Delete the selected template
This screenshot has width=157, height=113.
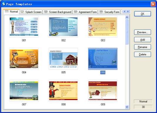point(143,54)
